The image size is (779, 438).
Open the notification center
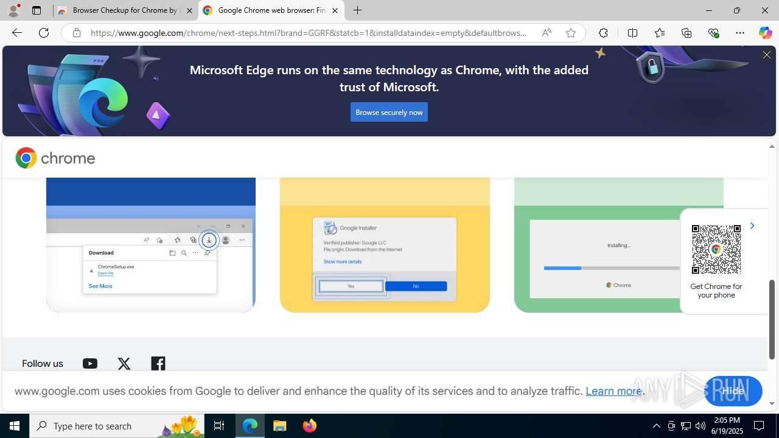pyautogui.click(x=760, y=426)
